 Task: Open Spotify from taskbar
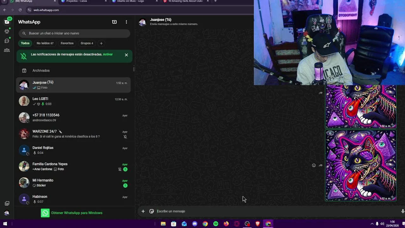[x=215, y=224]
